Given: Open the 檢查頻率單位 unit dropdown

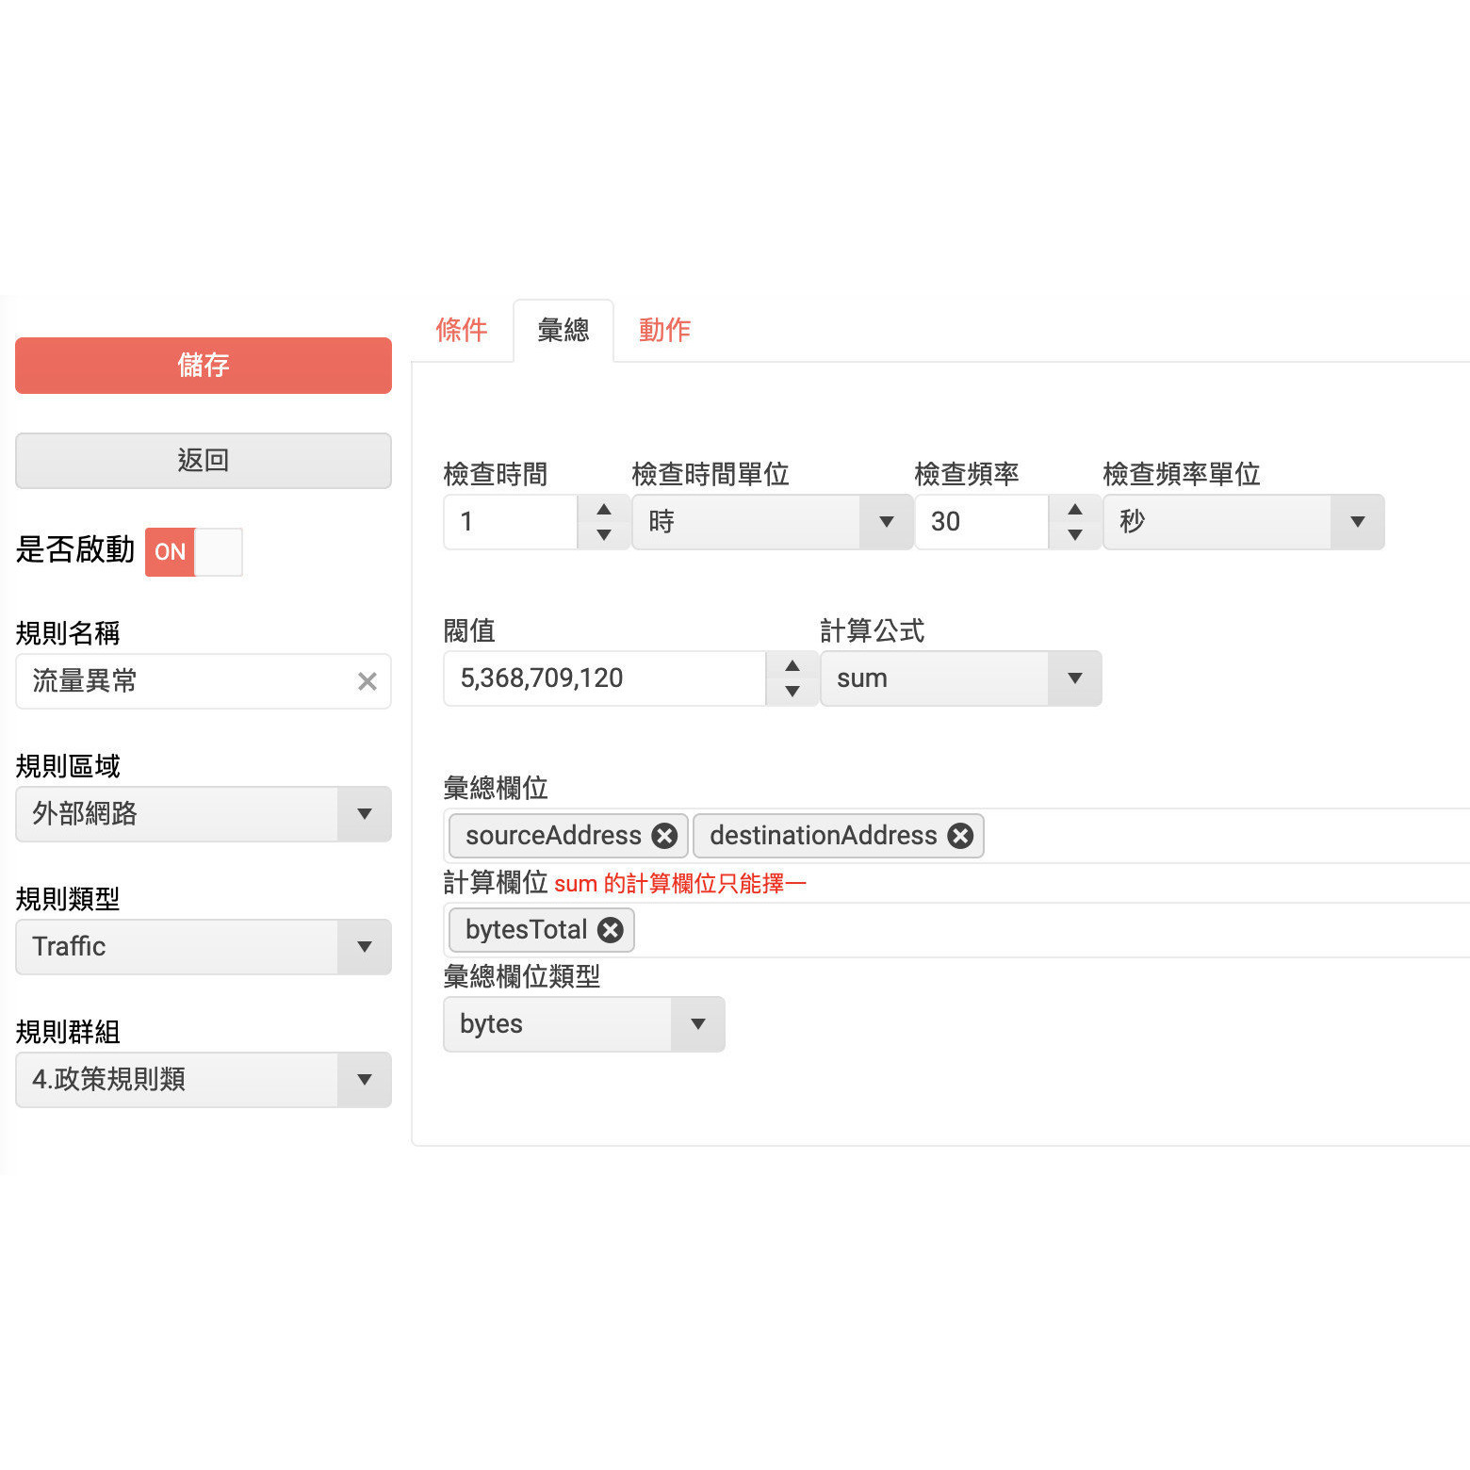Looking at the screenshot, I should (x=1357, y=522).
